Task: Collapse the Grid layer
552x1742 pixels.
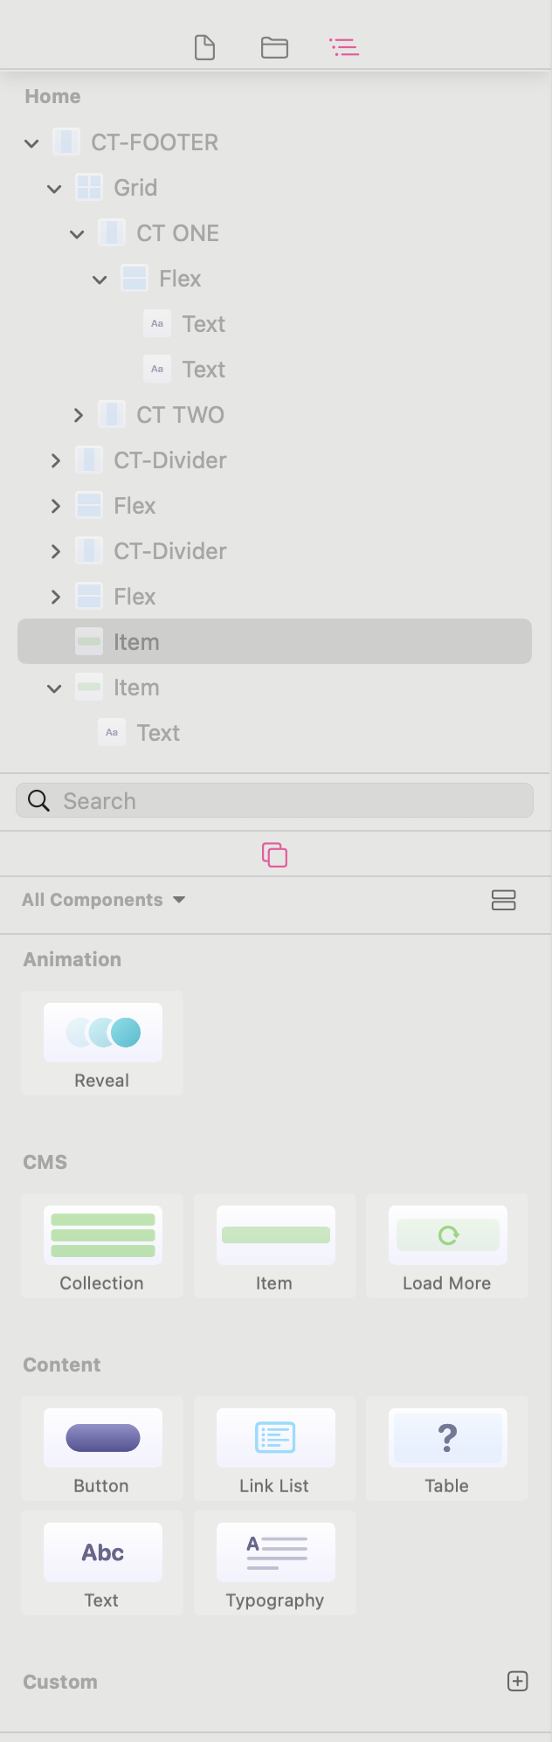Action: [x=55, y=189]
